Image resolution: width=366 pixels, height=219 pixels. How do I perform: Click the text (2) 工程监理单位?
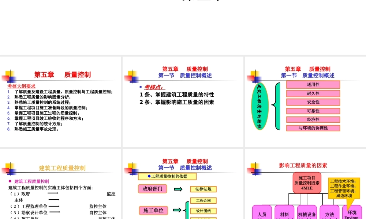28,206
